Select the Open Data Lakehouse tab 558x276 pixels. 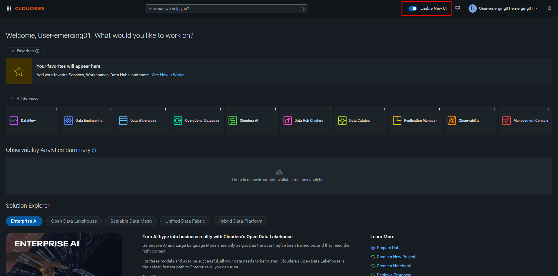pyautogui.click(x=74, y=221)
